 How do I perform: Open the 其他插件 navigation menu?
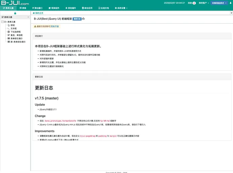pos(71,8)
